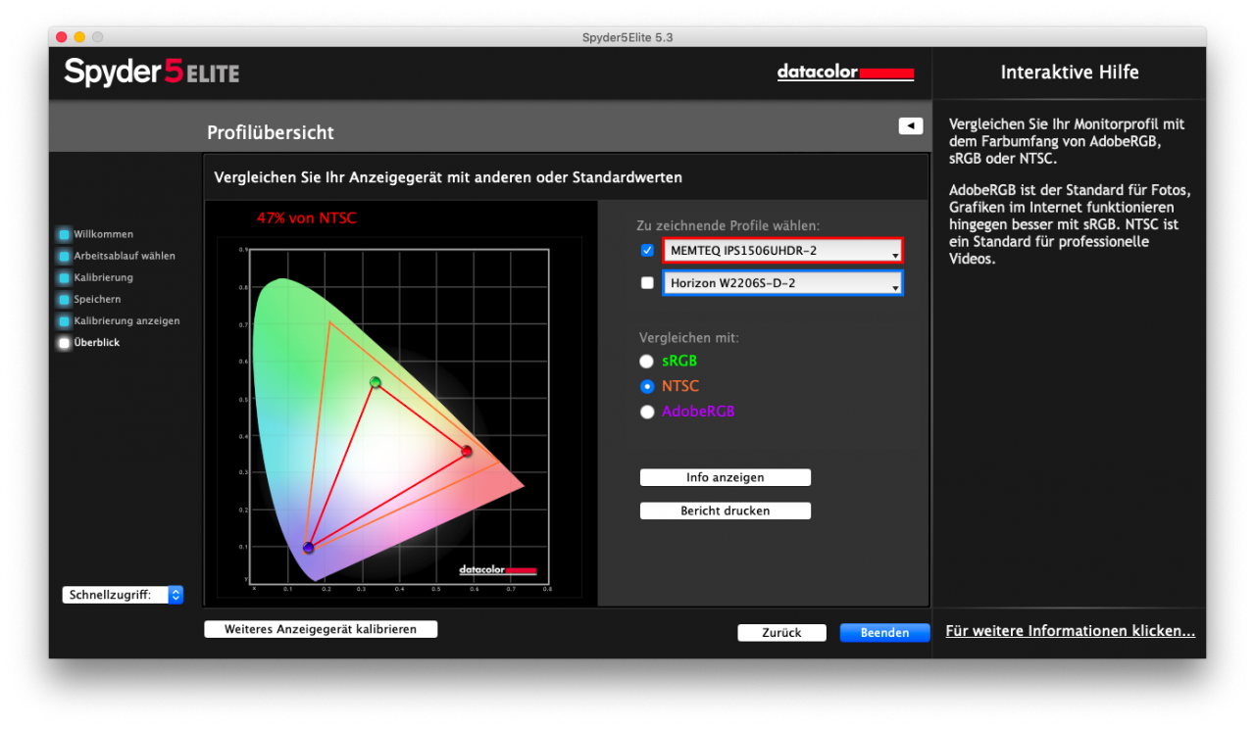Open the Überblick step
The width and height of the screenshot is (1255, 729).
97,343
